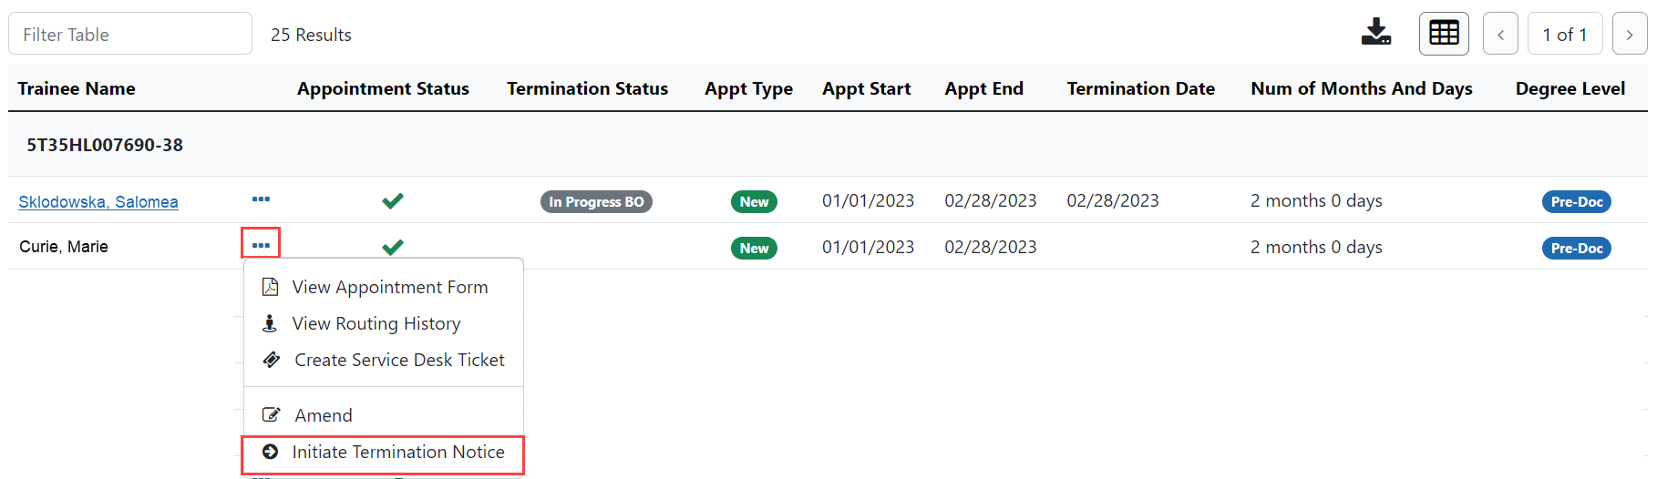This screenshot has height=479, width=1657.
Task: Sort by Degree Level column header
Action: click(1570, 88)
